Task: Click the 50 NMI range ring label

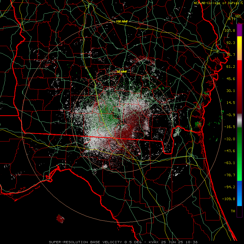Action: (x=122, y=72)
